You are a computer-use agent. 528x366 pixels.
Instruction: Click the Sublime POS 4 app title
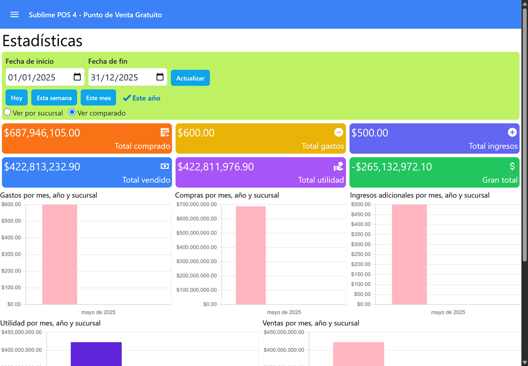click(95, 15)
